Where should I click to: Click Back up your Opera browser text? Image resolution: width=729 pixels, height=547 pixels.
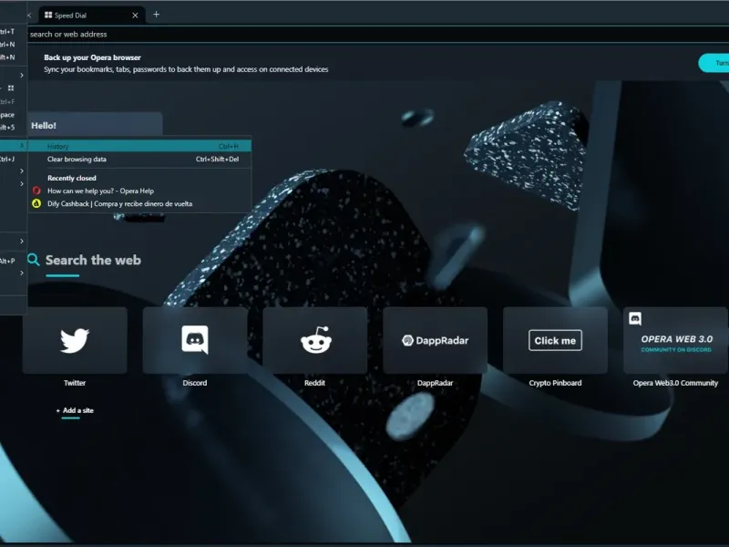(x=93, y=57)
